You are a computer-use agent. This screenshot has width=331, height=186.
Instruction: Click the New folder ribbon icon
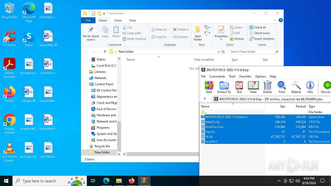[198, 33]
